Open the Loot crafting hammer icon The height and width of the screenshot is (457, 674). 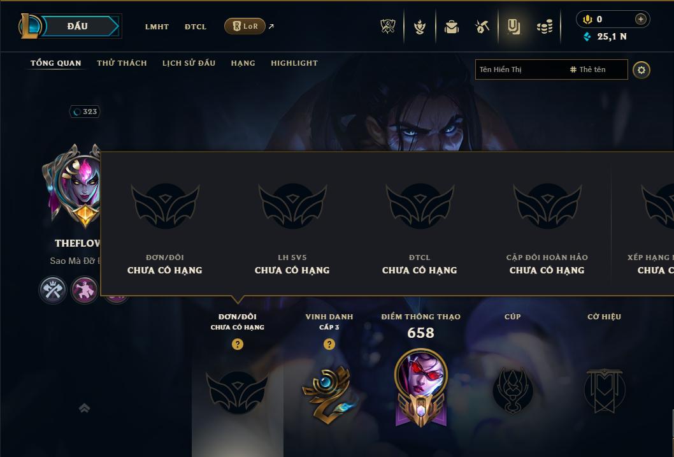(482, 27)
